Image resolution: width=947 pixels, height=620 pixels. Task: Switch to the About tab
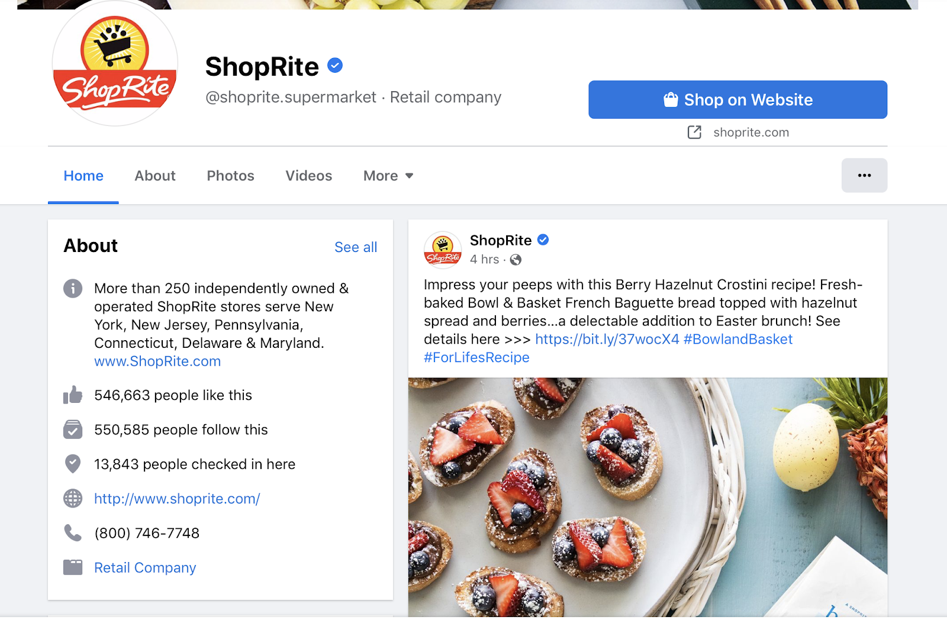click(155, 176)
